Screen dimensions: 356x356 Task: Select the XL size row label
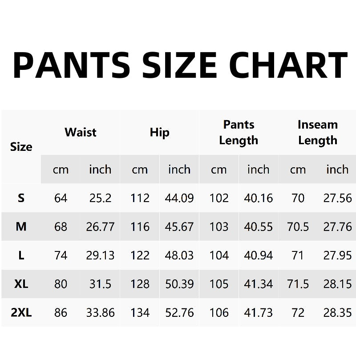pyautogui.click(x=21, y=284)
